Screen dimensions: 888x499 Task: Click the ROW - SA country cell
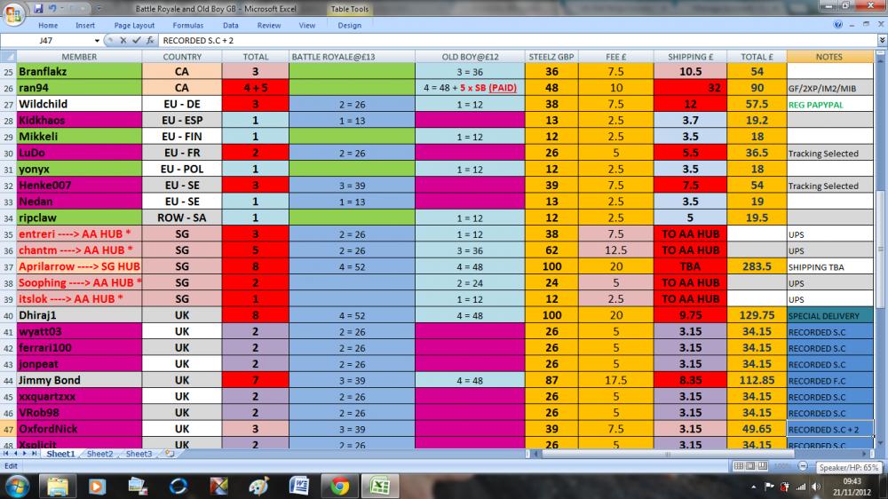tap(182, 218)
